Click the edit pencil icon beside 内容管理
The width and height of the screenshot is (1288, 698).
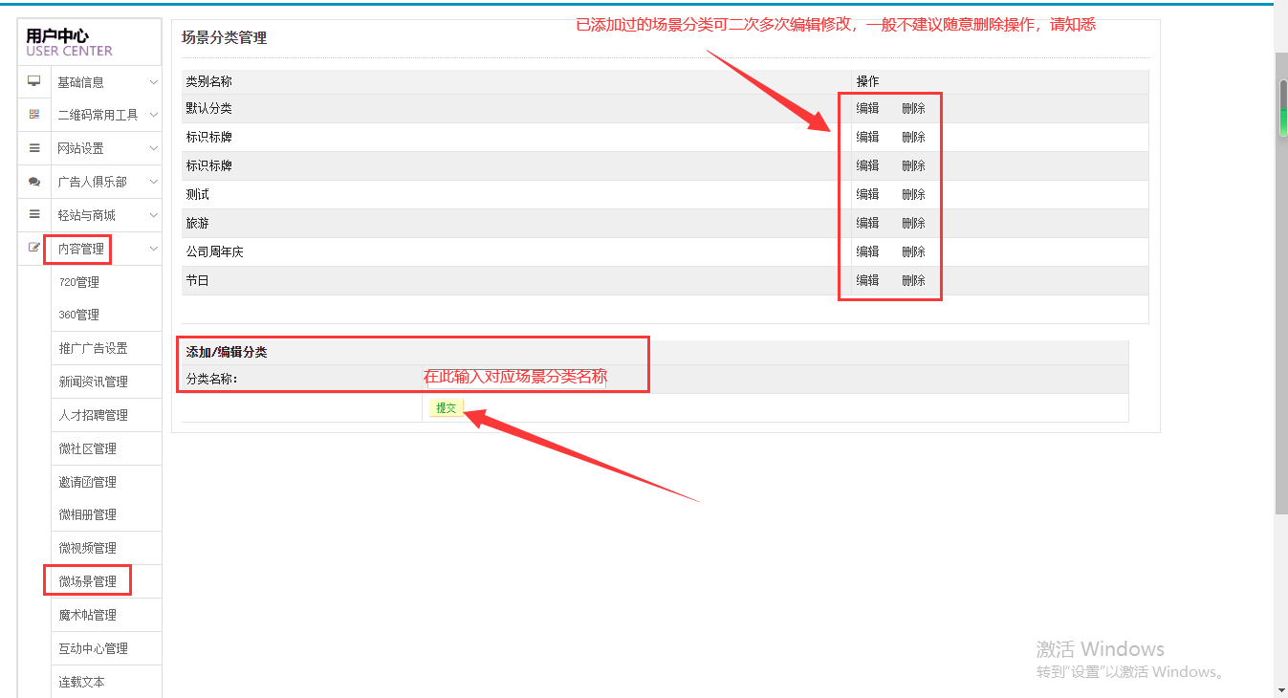click(x=34, y=249)
